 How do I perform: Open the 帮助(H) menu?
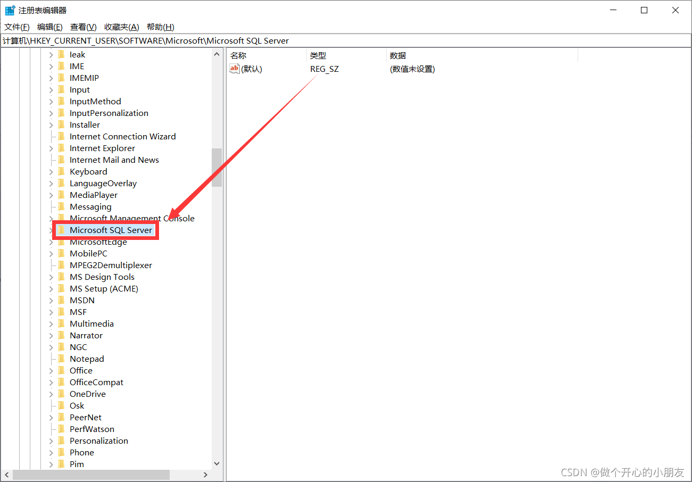coord(160,27)
